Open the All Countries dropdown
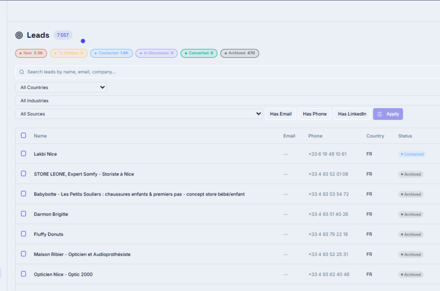440x291 pixels. 61,87
